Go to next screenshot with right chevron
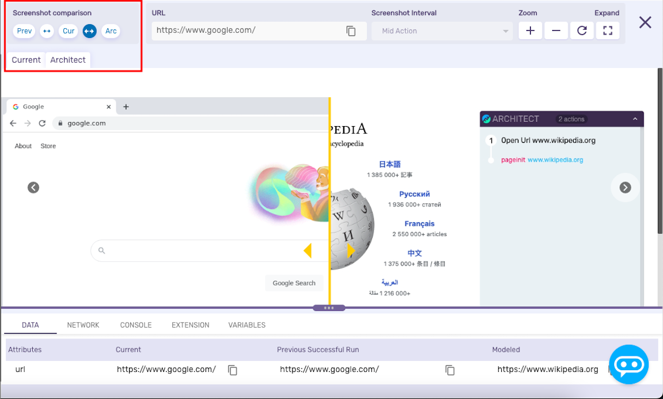 pos(626,187)
